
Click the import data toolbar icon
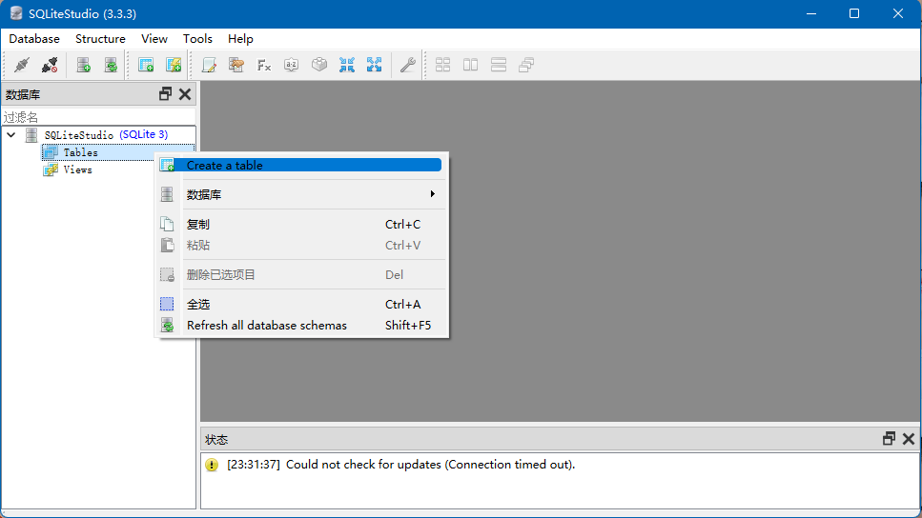point(347,65)
